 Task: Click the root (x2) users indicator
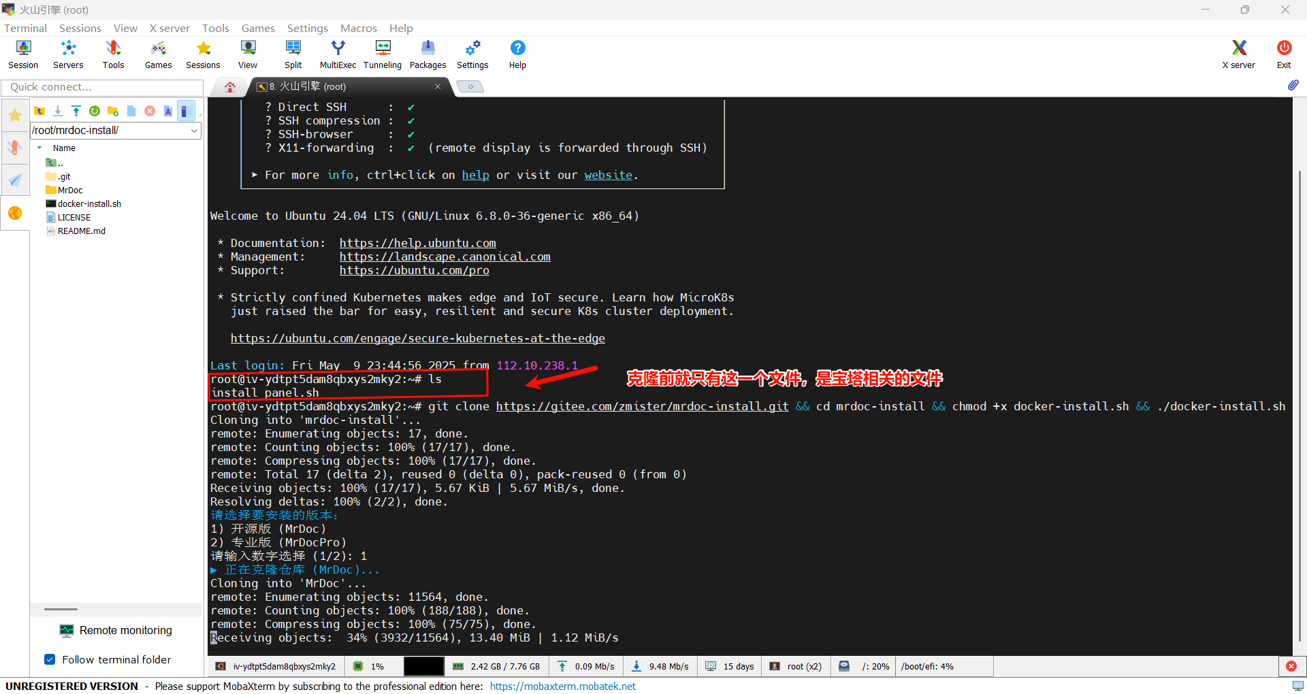coord(796,666)
